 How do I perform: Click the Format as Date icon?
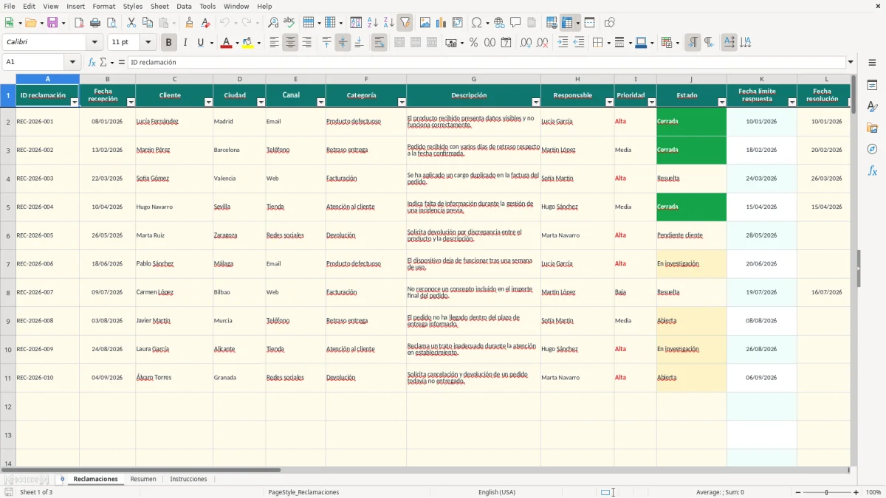506,43
